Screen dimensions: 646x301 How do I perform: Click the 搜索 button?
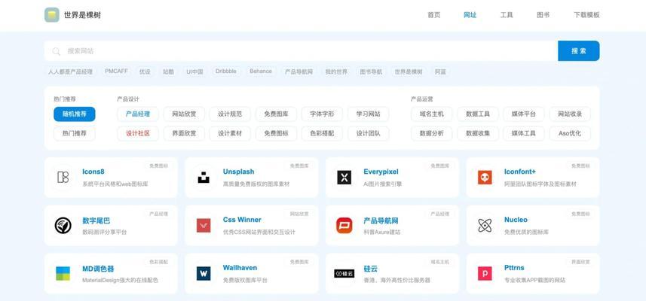(578, 51)
